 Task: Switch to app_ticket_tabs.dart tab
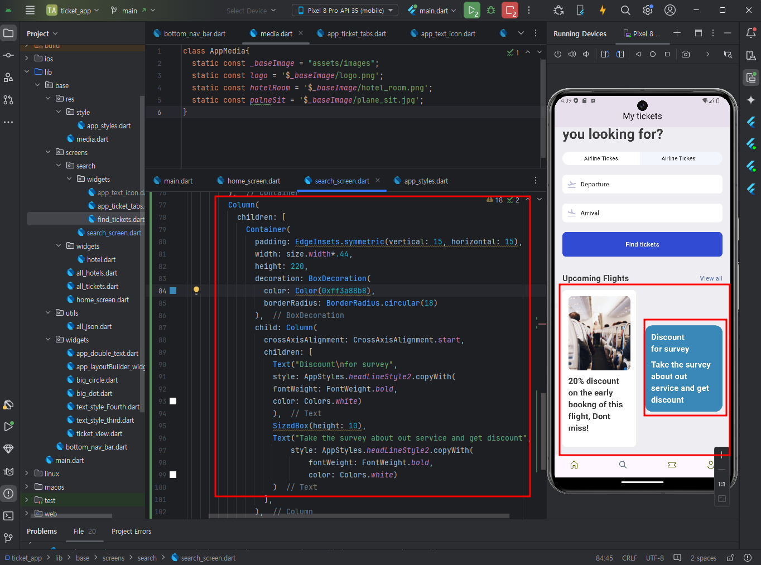click(351, 33)
